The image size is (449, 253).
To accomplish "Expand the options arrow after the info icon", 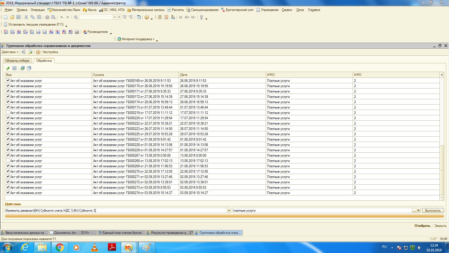I will click(152, 19).
